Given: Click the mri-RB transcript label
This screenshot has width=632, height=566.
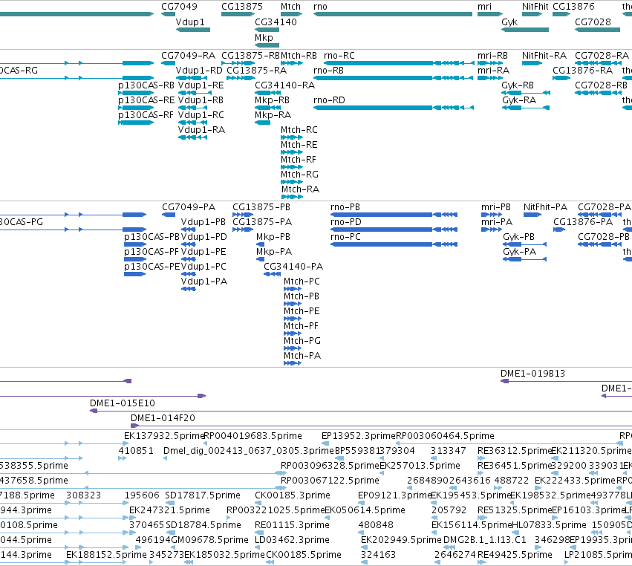Looking at the screenshot, I should [492, 55].
